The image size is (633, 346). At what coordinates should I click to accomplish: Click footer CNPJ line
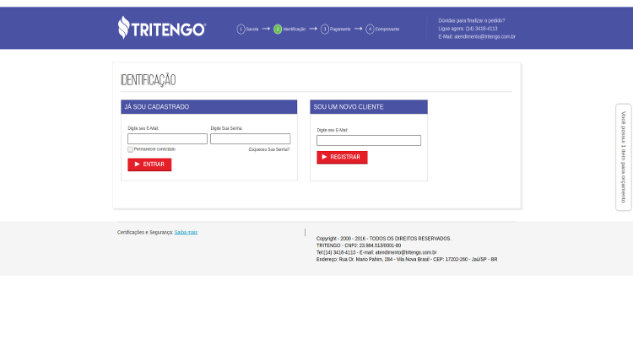pos(359,246)
